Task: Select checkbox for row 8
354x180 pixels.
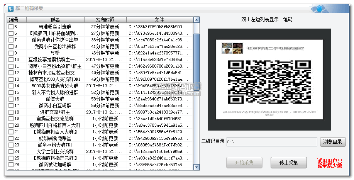Action: [x=11, y=46]
